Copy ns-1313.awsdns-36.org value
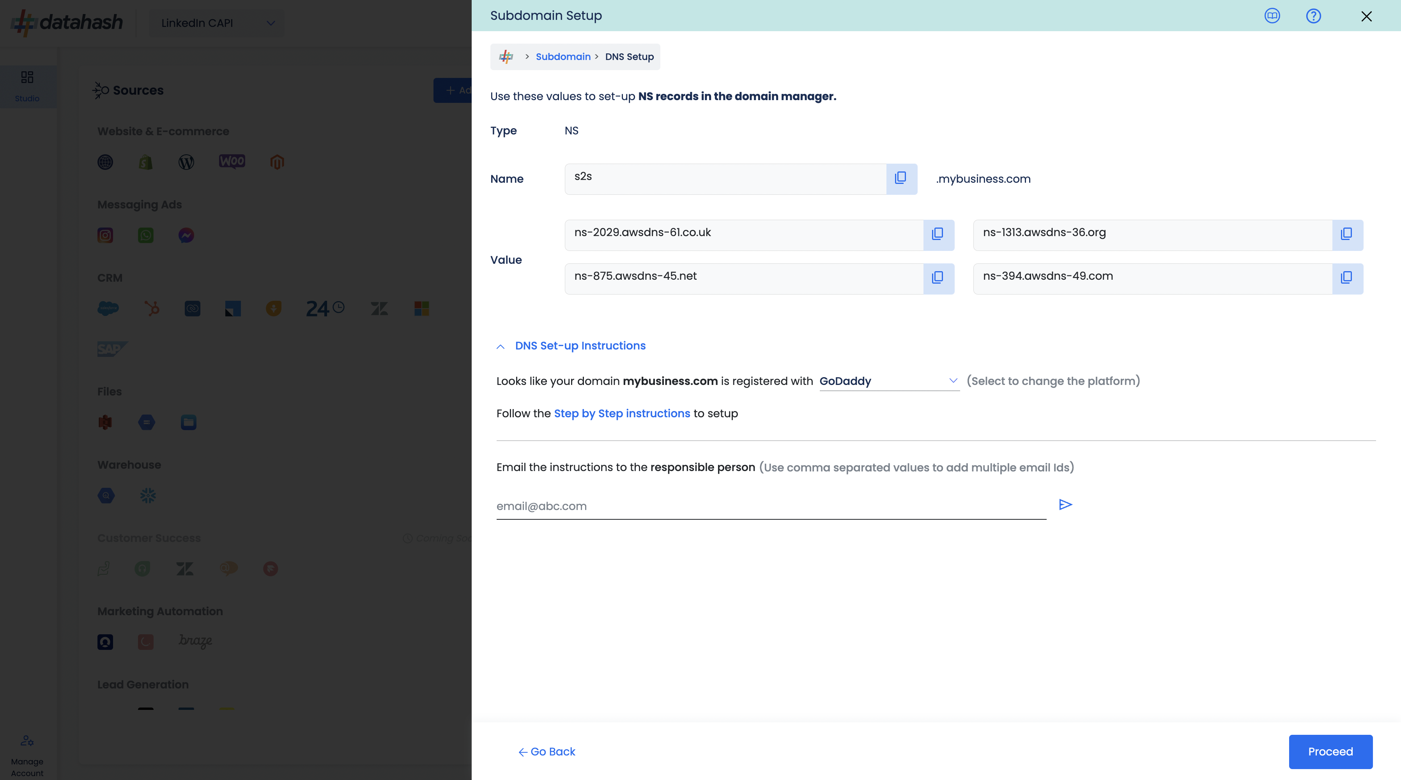The width and height of the screenshot is (1401, 780). 1347,234
